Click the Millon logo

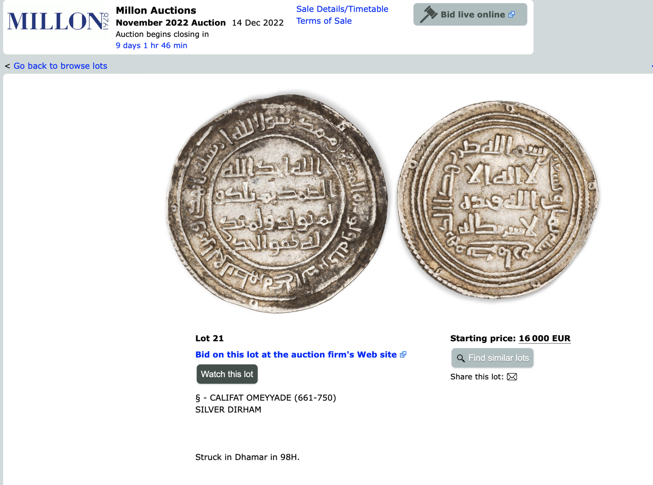coord(58,21)
